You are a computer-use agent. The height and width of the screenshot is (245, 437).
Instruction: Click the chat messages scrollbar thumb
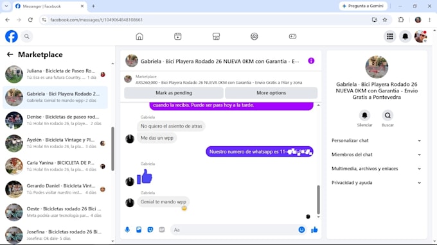pos(318,199)
